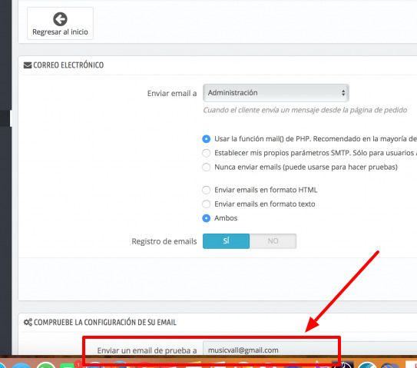Image resolution: width=417 pixels, height=368 pixels.
Task: Click the envelope icon beside Correo Electrónico
Action: pyautogui.click(x=28, y=65)
